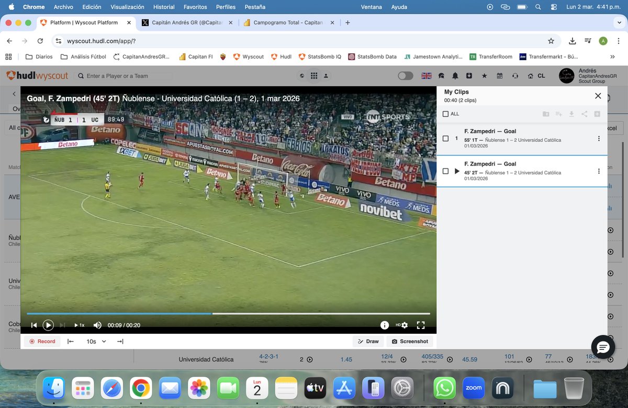Open HD quality settings gear
Screen dimensions: 628x408
tap(402, 325)
